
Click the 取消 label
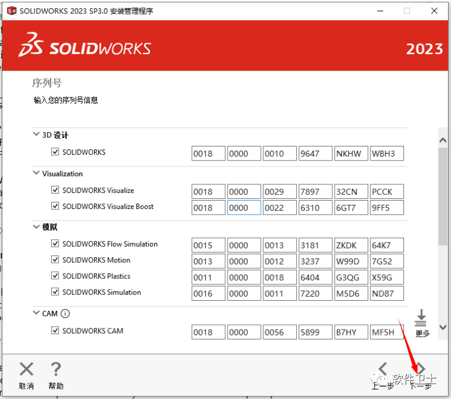click(26, 386)
